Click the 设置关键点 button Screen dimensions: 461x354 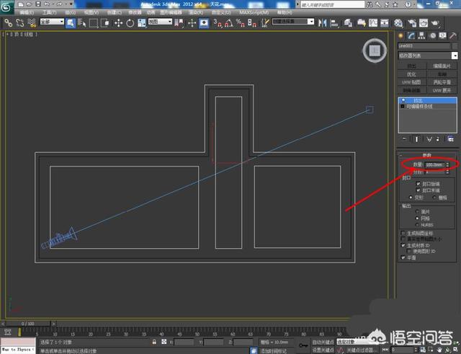[x=323, y=350]
